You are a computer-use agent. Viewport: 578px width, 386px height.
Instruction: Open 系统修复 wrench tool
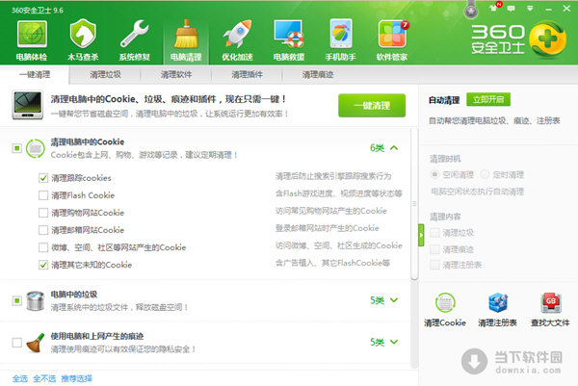(135, 40)
